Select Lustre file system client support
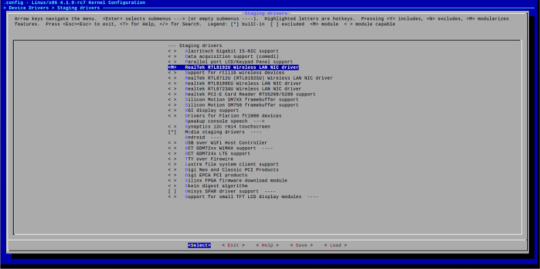Screen dimensions: 540x269 (x=223, y=164)
